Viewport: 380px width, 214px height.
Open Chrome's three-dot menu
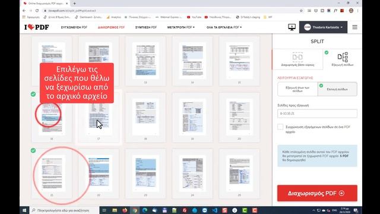(357, 11)
